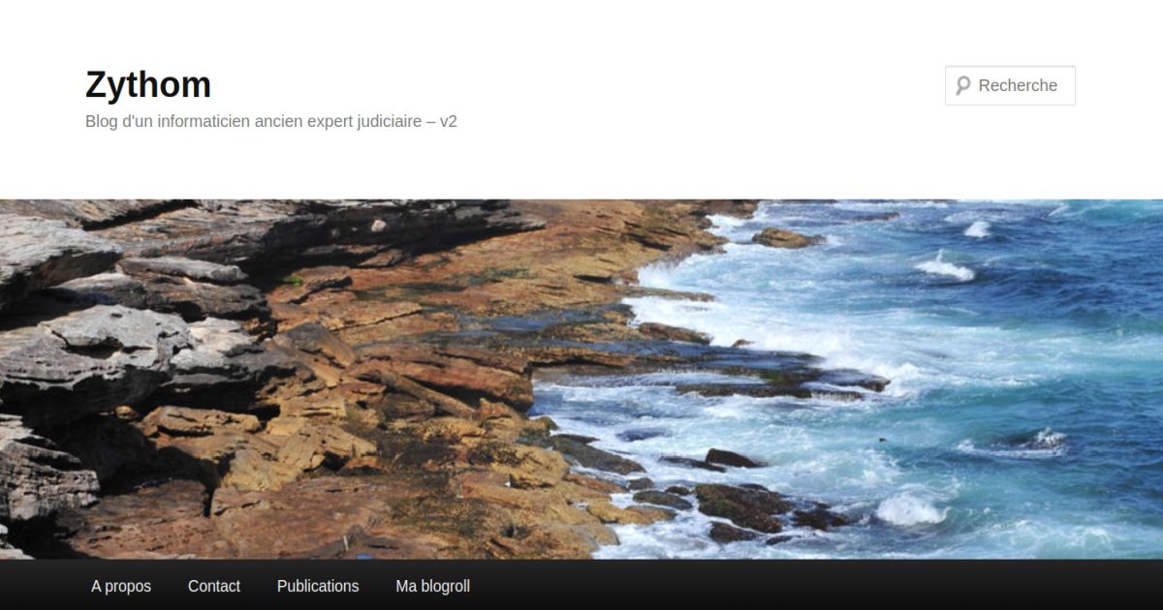Click the 'v2' text in the tagline

pos(448,122)
